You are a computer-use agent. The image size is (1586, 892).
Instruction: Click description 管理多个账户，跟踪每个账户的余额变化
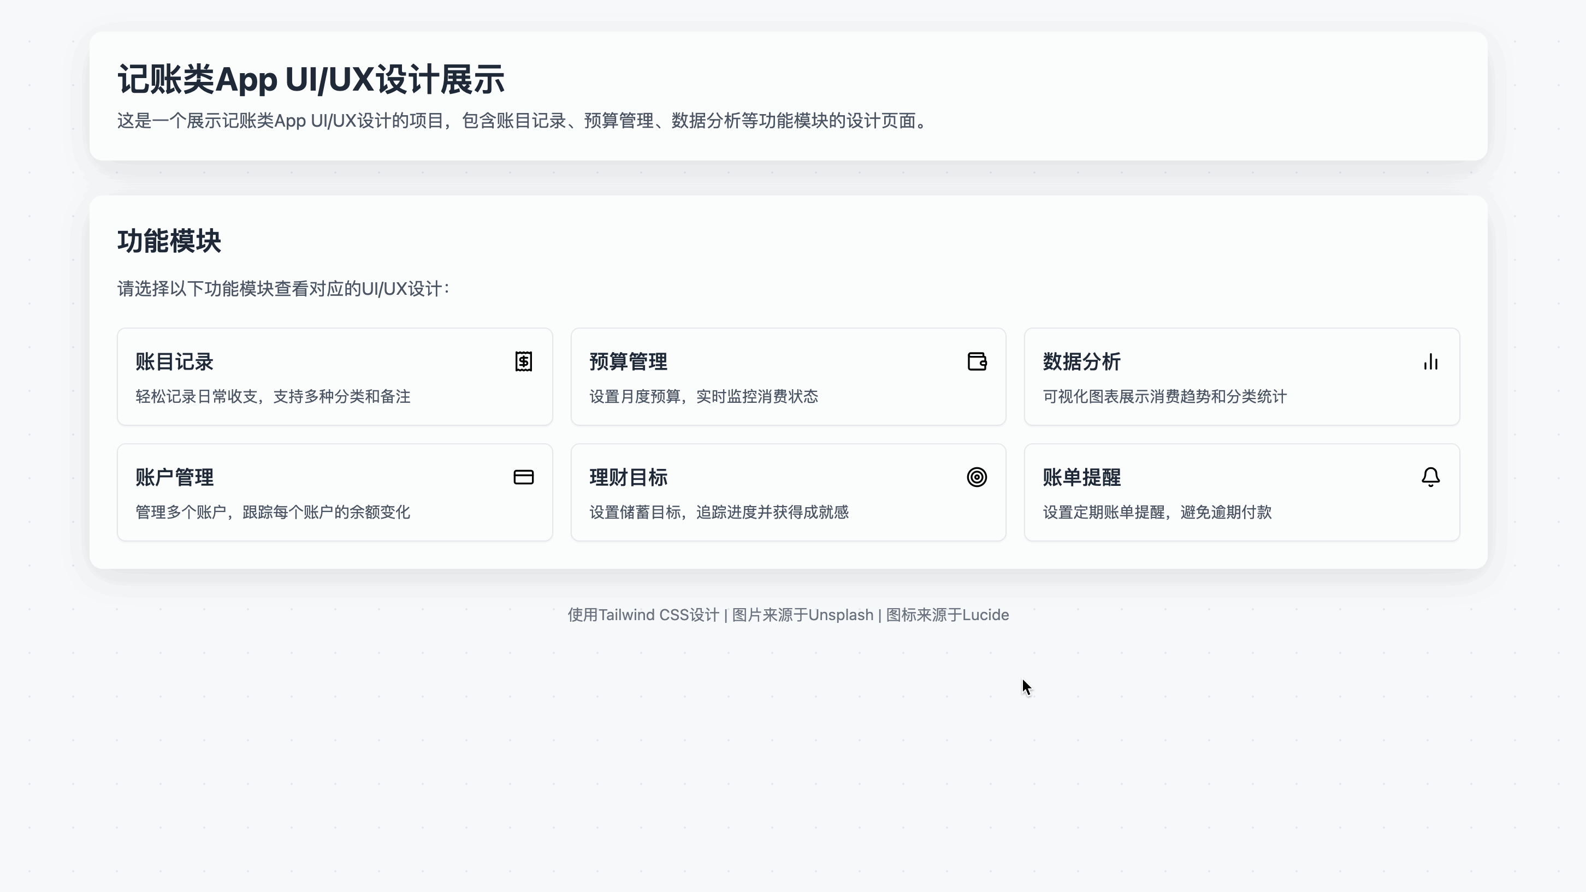272,512
